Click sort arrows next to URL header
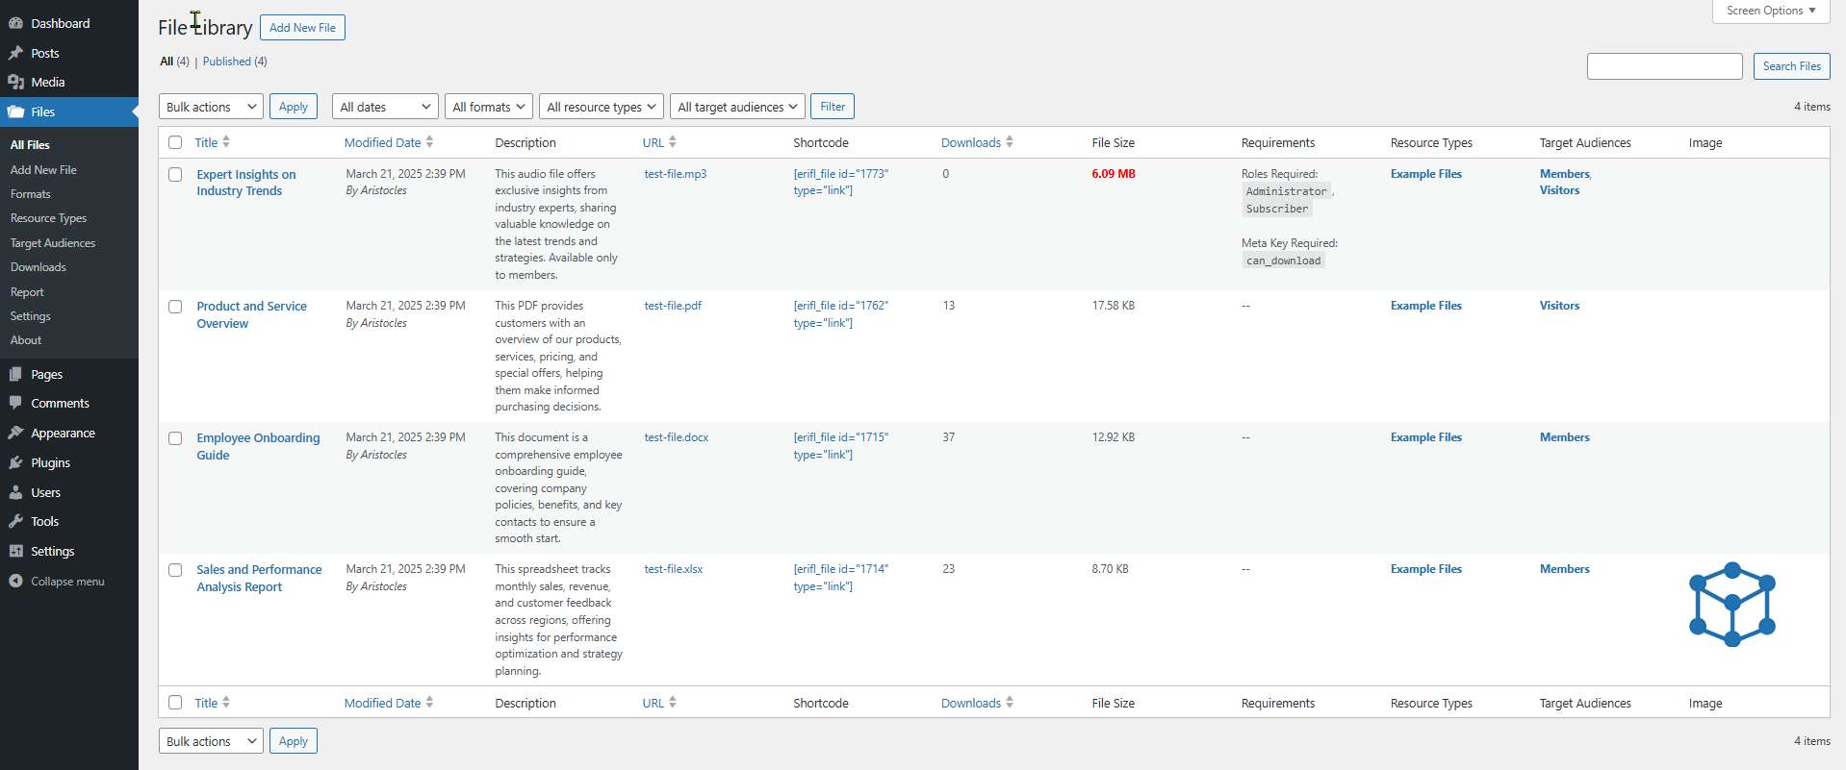The image size is (1846, 770). coord(673,142)
